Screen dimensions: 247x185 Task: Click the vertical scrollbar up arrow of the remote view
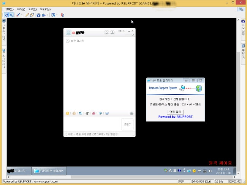click(238, 20)
